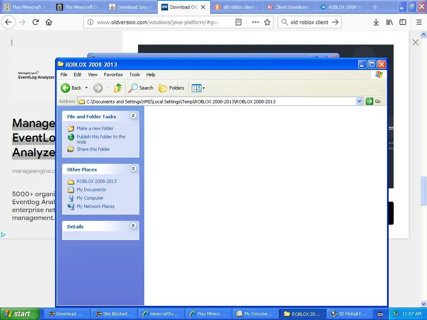427x320 pixels.
Task: Open 3D Pinball taskbar item
Action: 349,314
